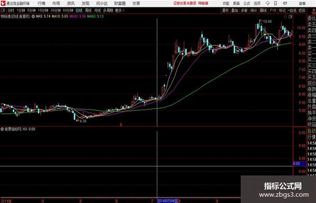The width and height of the screenshot is (316, 203).
Task: Click the 4.38 low price label
Action: coord(83,121)
